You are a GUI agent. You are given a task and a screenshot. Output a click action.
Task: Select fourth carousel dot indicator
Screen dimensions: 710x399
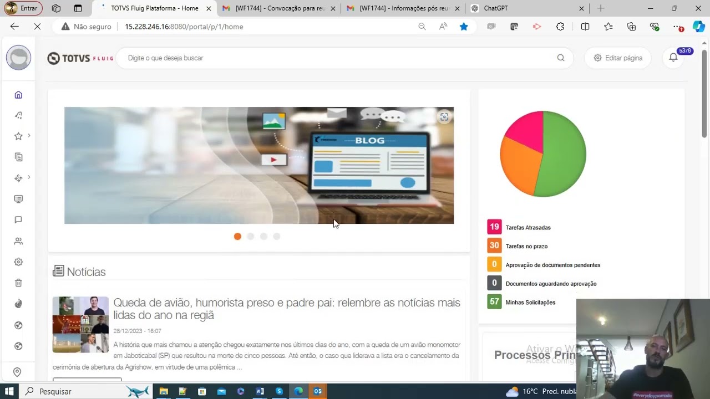coord(277,236)
